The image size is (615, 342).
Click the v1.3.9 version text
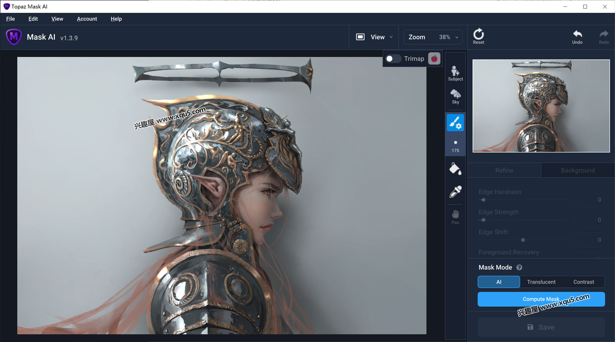69,38
